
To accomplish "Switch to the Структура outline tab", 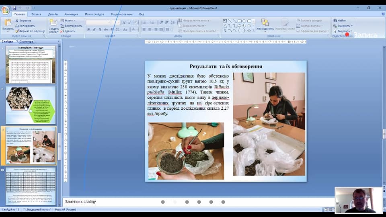I will [27, 41].
